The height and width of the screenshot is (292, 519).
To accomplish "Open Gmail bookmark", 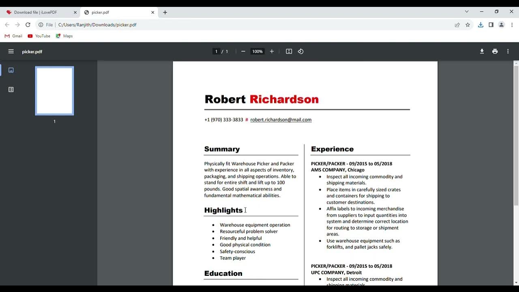I will [x=13, y=36].
